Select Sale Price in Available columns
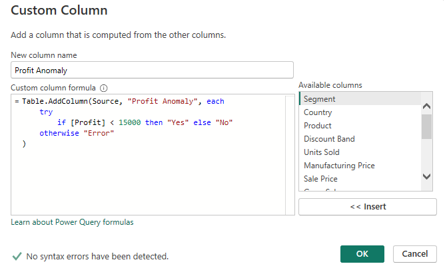The width and height of the screenshot is (447, 274). click(x=360, y=179)
